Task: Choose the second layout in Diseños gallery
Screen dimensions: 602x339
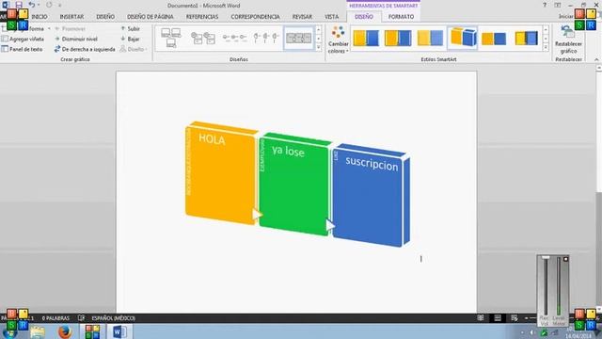Action: [203, 38]
